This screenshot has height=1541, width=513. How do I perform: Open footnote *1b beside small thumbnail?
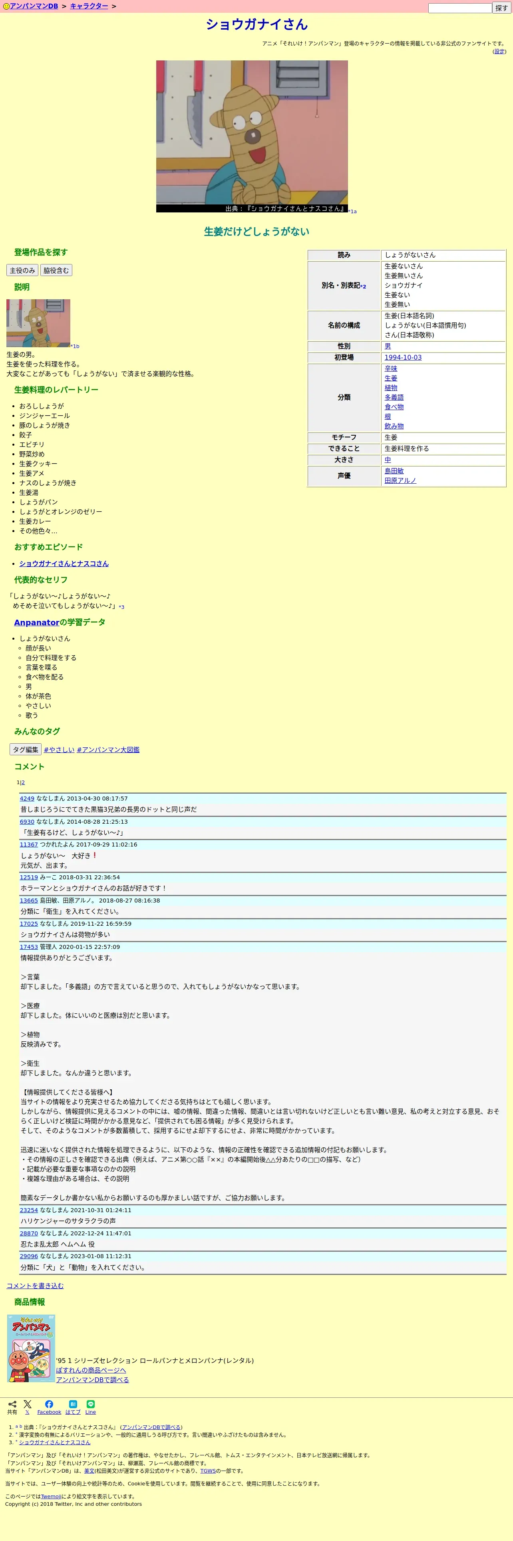coord(75,346)
